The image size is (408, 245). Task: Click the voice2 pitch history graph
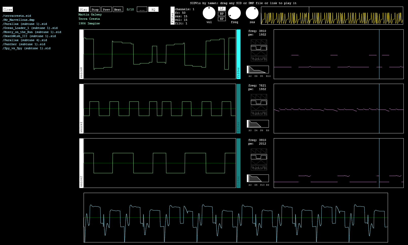pos(339,163)
